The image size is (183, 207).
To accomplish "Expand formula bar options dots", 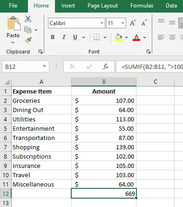I will point(56,67).
